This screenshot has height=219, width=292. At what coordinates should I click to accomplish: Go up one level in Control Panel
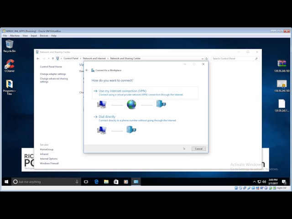tap(53, 58)
